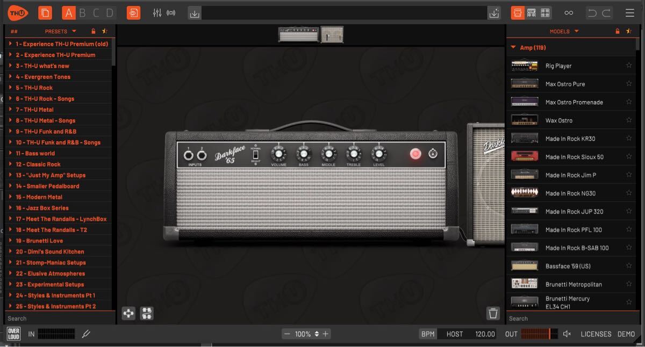
Task: Toggle the lock icon in Presets panel
Action: 94,32
